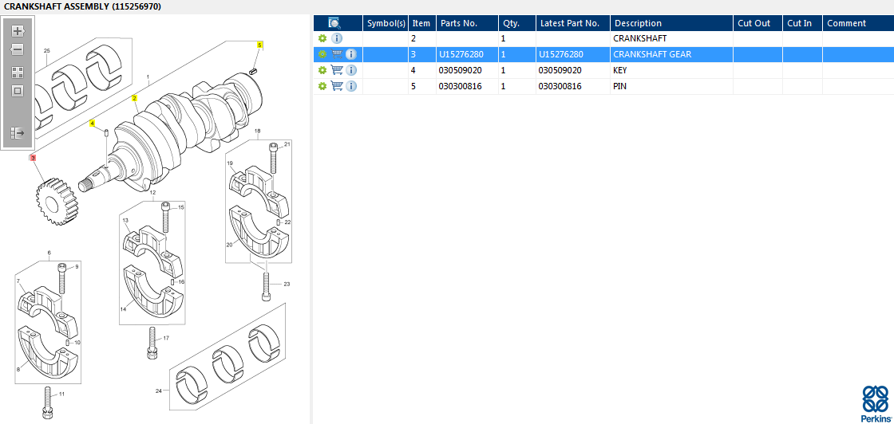The image size is (894, 424).
Task: Add the PIN part to the cart
Action: pos(337,87)
